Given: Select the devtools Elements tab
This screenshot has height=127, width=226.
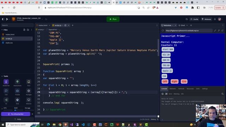Looking at the screenshot, I should [173, 89].
